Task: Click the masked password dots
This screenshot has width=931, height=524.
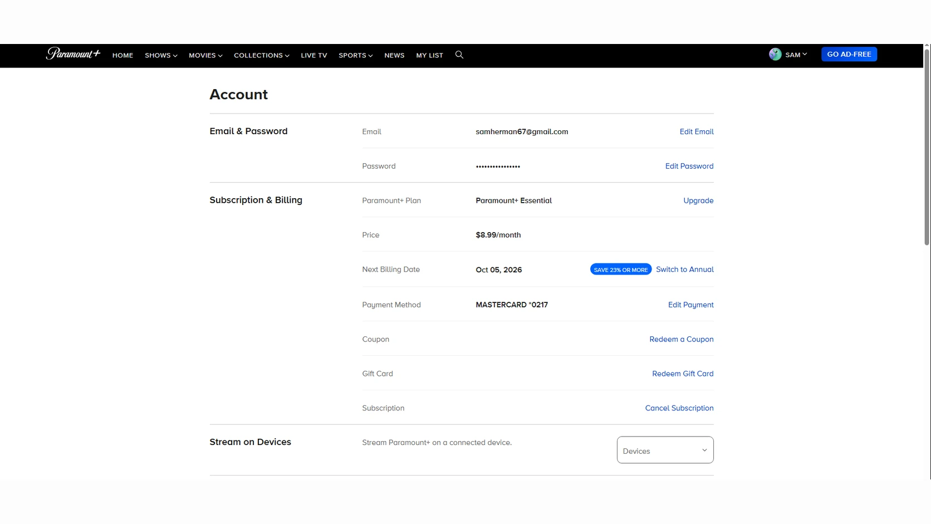Action: tap(498, 166)
